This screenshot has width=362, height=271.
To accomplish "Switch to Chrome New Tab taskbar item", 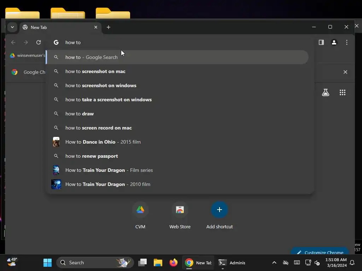I will coord(198,263).
